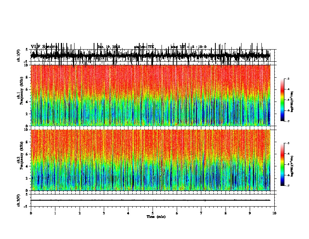309x239 pixels.
Task: Click the ch.1 color scale bar
Action: point(282,100)
